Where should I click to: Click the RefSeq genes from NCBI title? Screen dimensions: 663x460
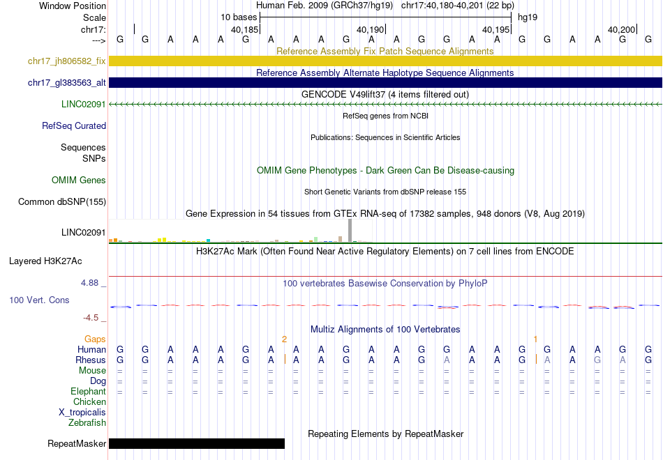pos(385,116)
